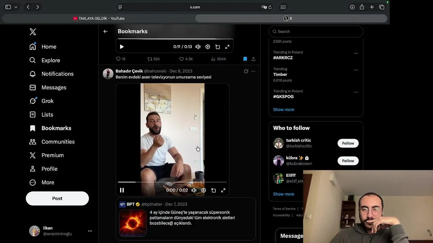Show Safari tab overview
Image resolution: width=433 pixels, height=243 pixels.
pos(382,7)
